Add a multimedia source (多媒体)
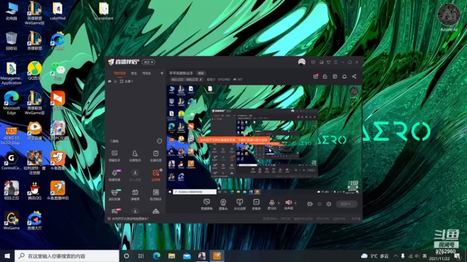The height and width of the screenshot is (262, 467). (256, 204)
